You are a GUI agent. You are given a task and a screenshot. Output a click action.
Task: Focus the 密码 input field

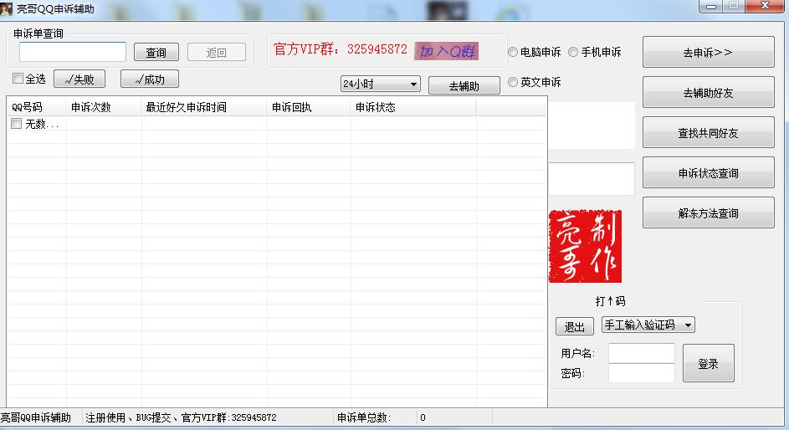click(642, 372)
